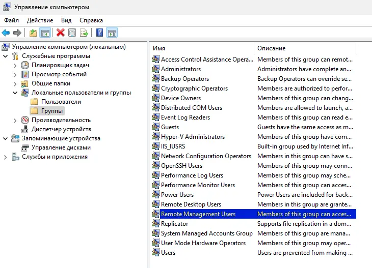This screenshot has height=268, width=372.
Task: Click description 'Supports file replication in a dom...'
Action: pos(304,224)
